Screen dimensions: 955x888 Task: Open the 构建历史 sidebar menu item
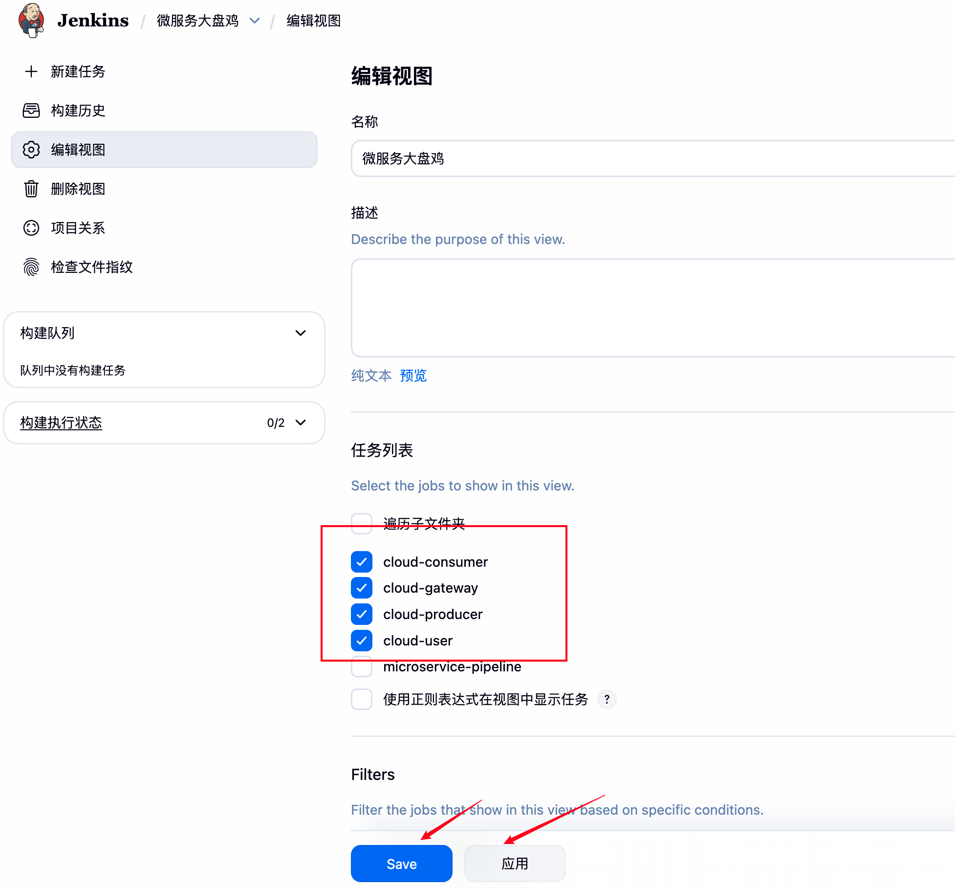(78, 111)
